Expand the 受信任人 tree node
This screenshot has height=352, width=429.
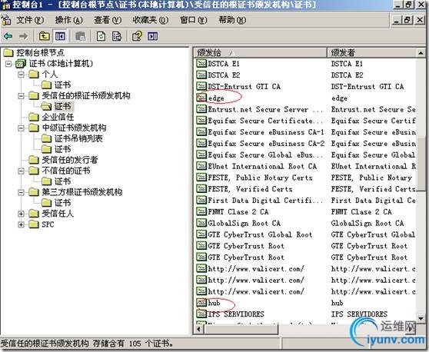(21, 214)
